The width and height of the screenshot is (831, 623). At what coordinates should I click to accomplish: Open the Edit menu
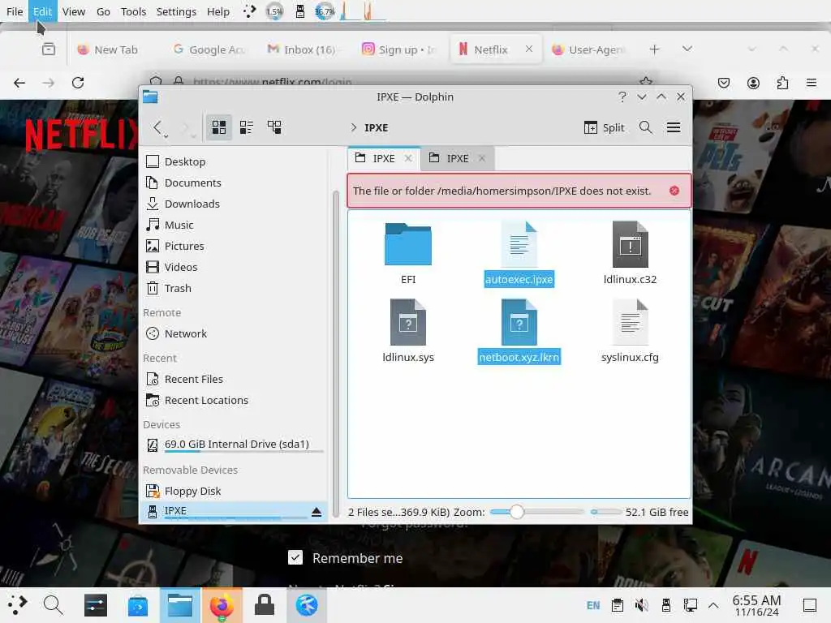click(42, 11)
